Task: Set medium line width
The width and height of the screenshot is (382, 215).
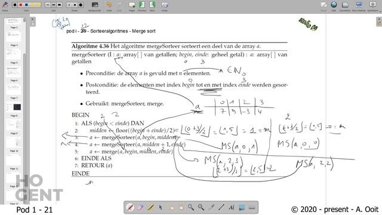Action: (x=54, y=5)
